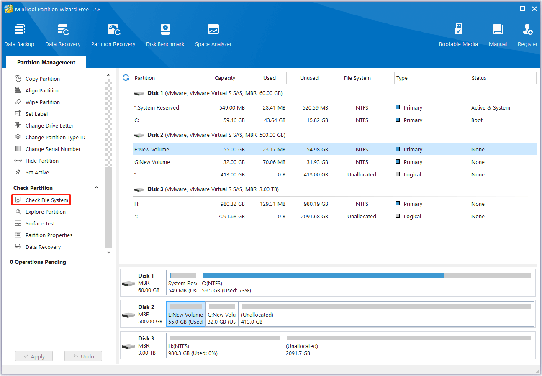542x376 pixels.
Task: Click Active & System status cell
Action: click(x=491, y=107)
